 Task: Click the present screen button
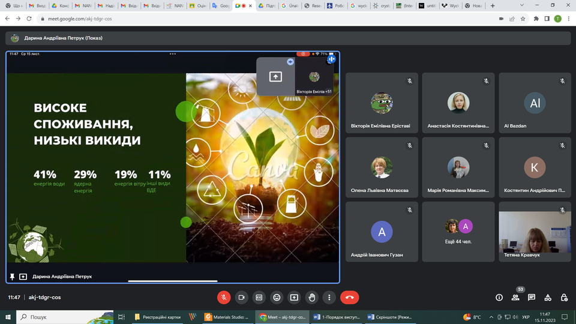(294, 297)
